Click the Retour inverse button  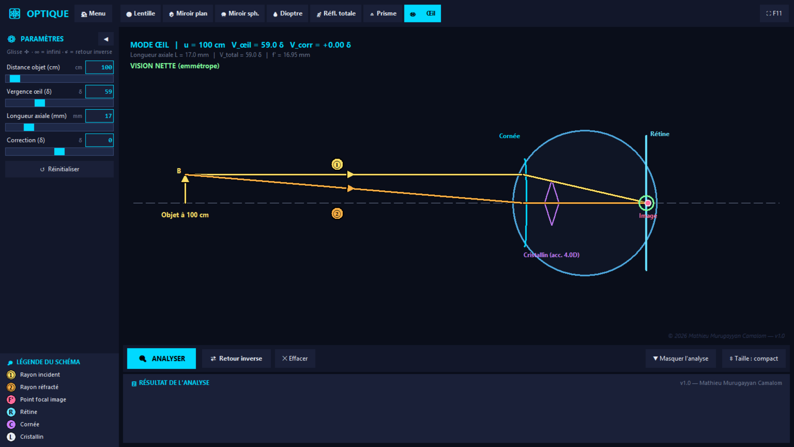(236, 358)
